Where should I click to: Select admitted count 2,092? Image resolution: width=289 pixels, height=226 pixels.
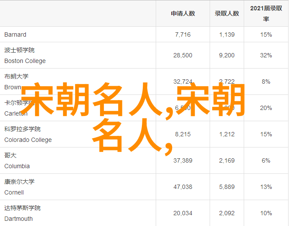(227, 213)
